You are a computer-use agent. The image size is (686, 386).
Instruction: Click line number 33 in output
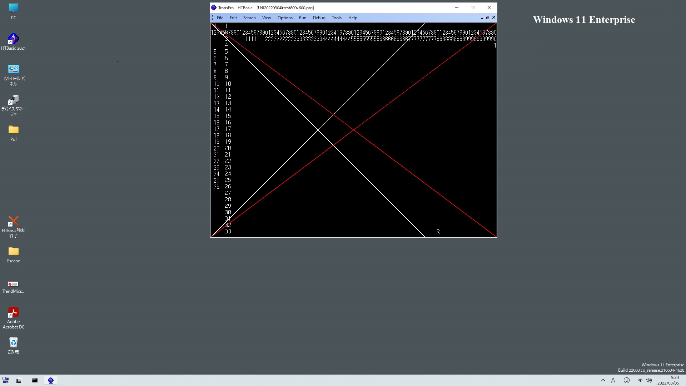tap(228, 232)
